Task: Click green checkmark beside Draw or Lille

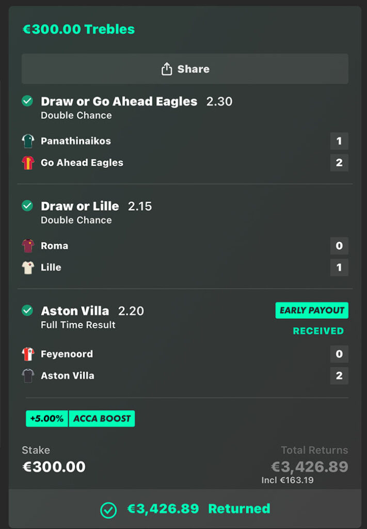Action: coord(27,206)
